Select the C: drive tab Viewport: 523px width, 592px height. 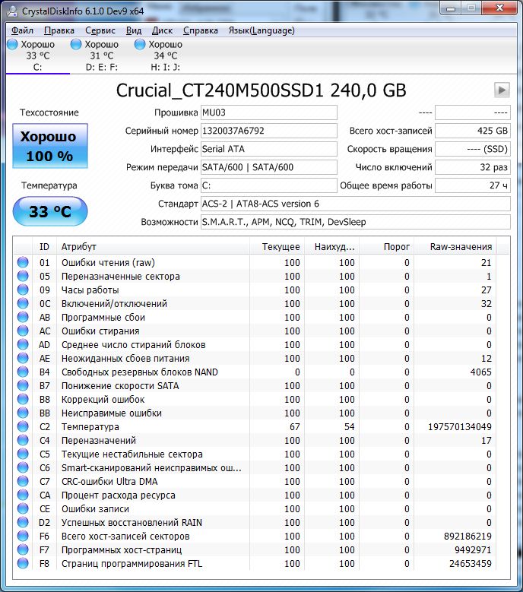37,55
